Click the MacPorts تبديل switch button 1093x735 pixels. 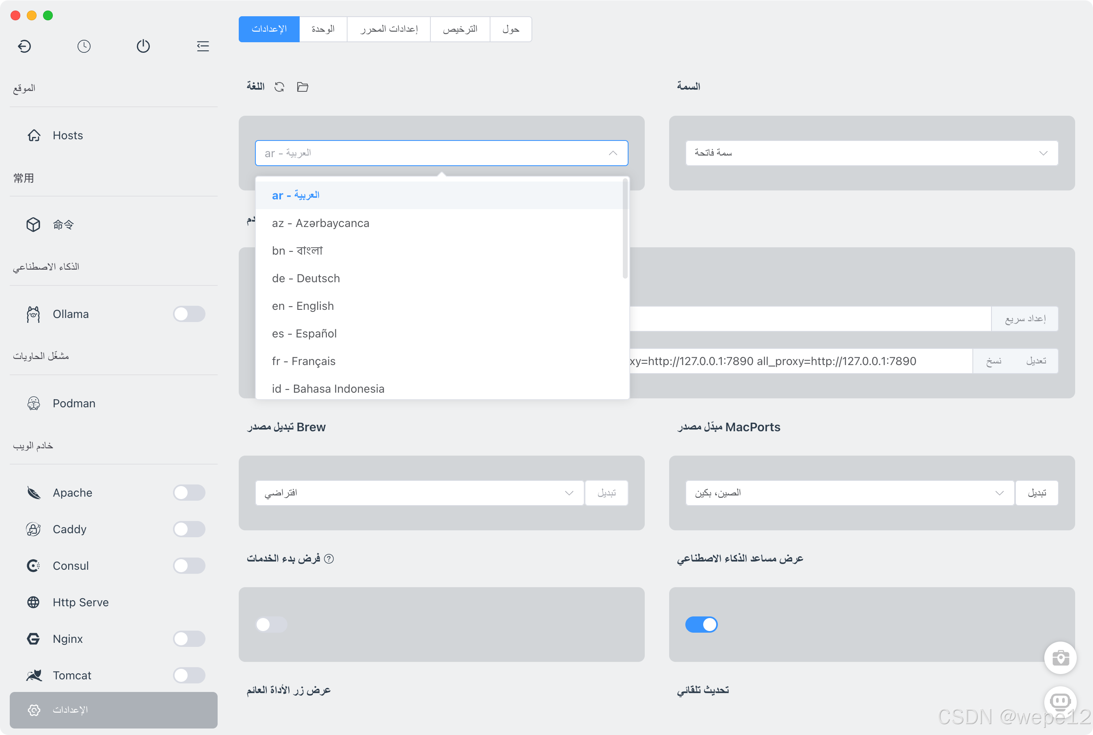point(1037,493)
